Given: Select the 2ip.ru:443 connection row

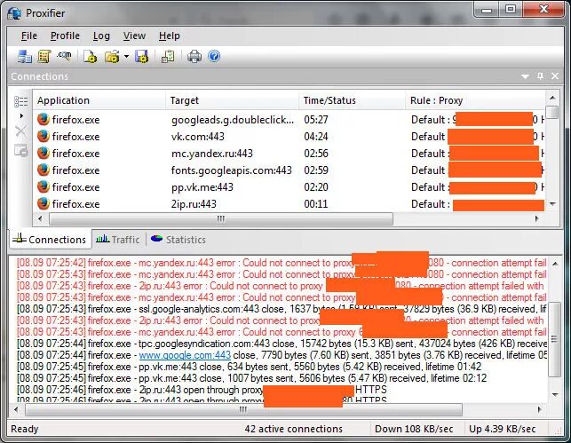Looking at the screenshot, I should [289, 204].
